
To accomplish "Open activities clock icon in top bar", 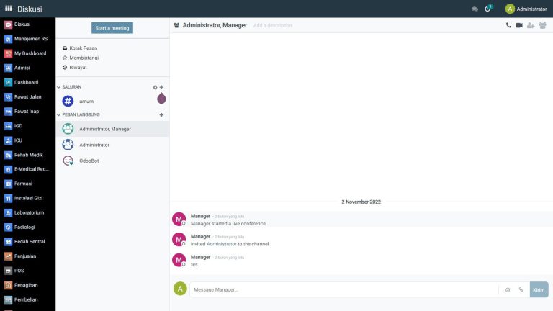I will coord(488,9).
